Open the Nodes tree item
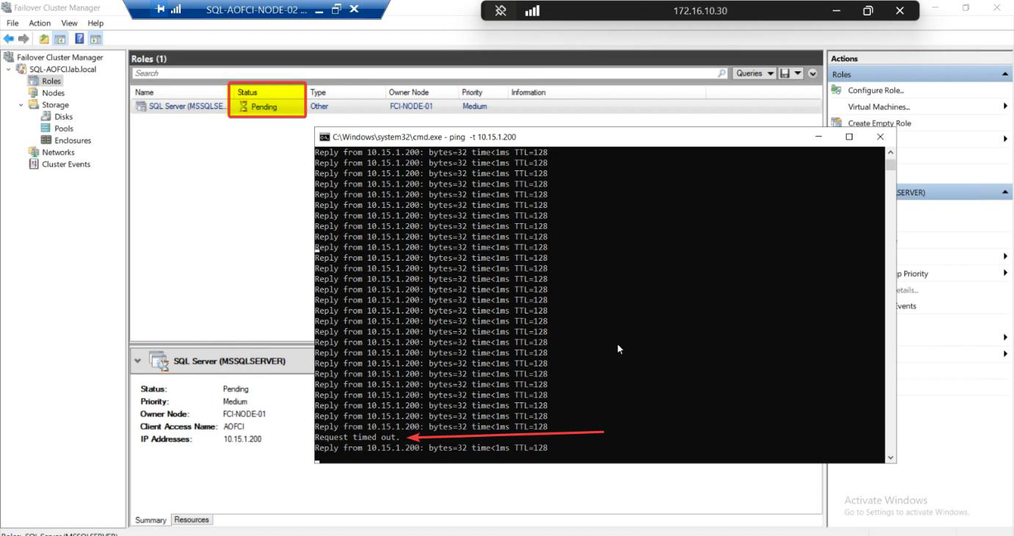 click(53, 93)
